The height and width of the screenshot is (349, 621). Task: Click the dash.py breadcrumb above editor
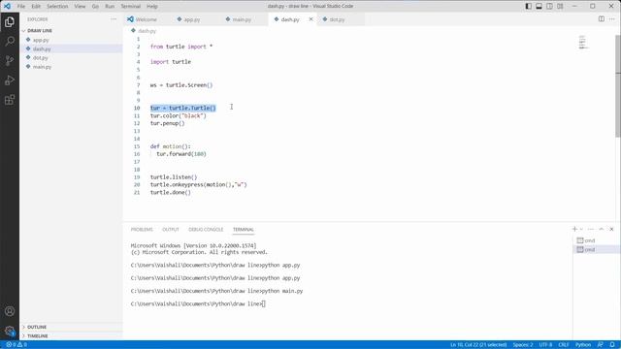[x=147, y=31]
